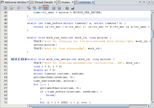154x108 pixels.
Task: Click the Uncomment toolbar icon
Action: (x=73, y=8)
